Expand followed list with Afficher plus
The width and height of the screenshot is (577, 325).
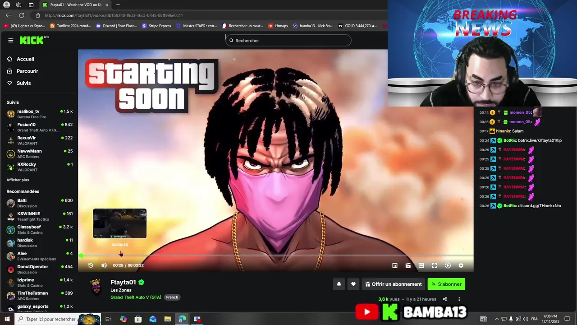(x=18, y=180)
